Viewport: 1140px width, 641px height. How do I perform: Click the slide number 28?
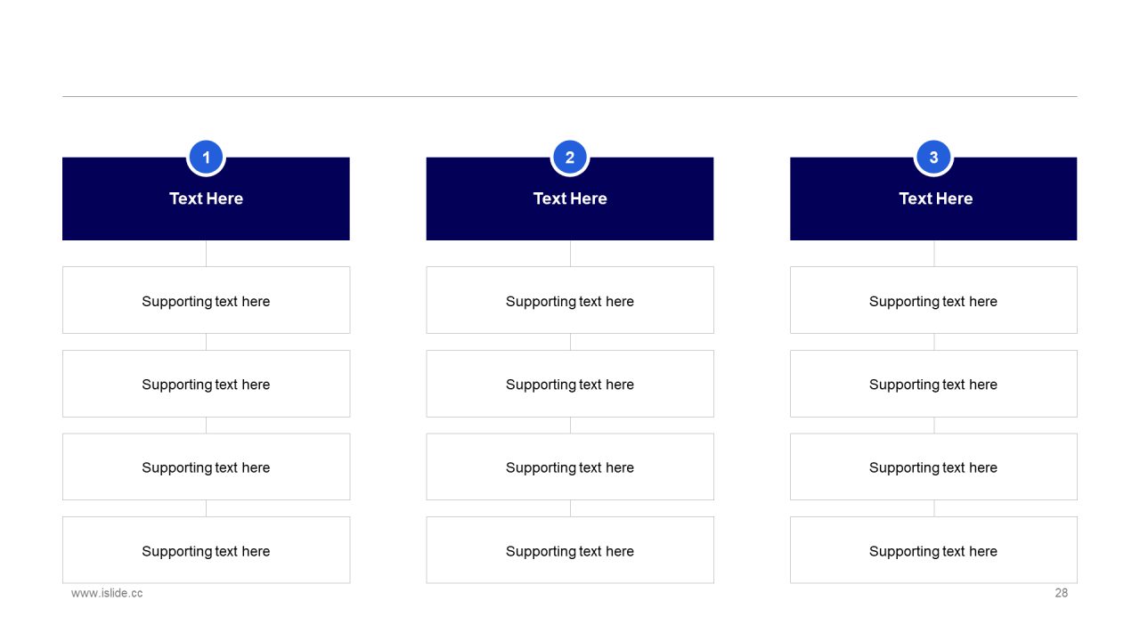1062,593
